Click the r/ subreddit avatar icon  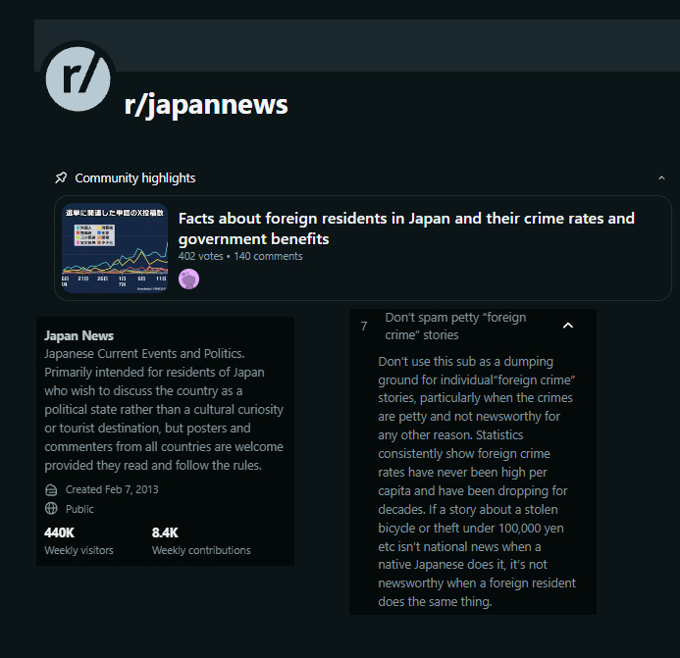78,79
